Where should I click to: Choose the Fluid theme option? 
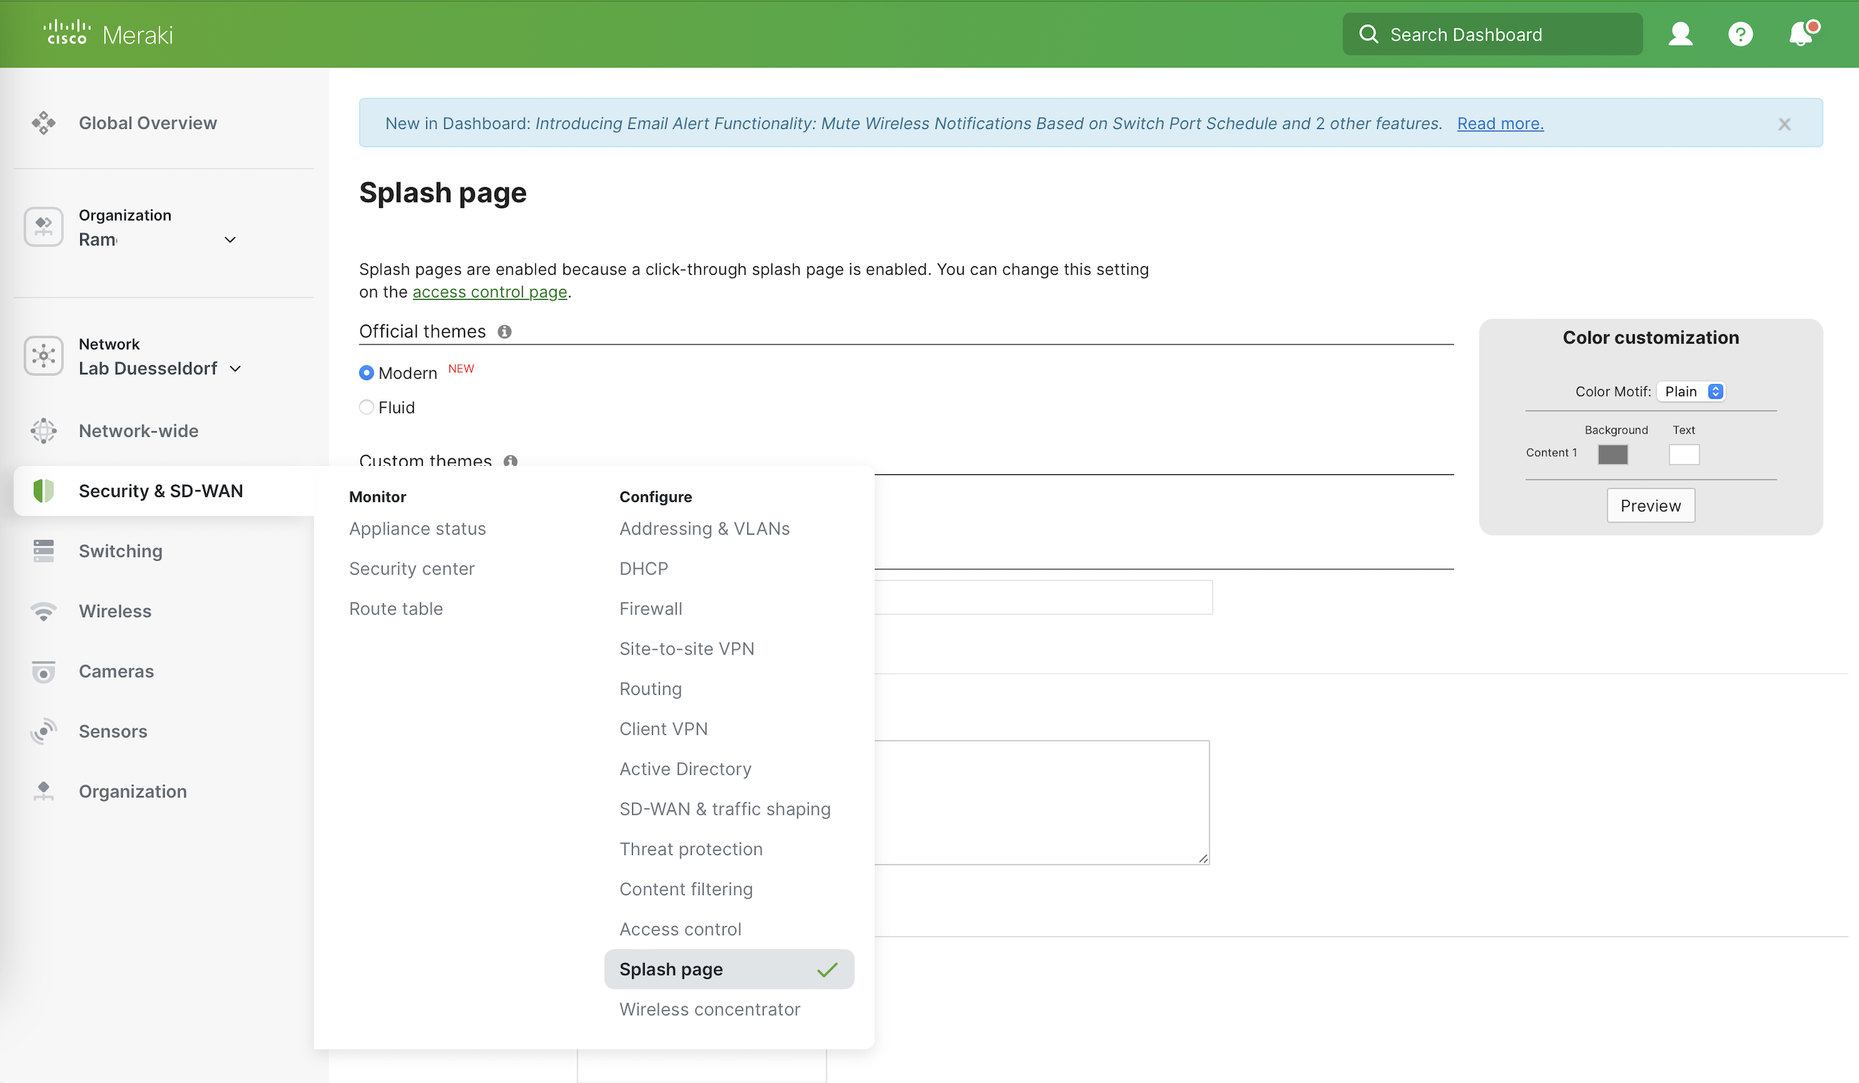(x=366, y=407)
